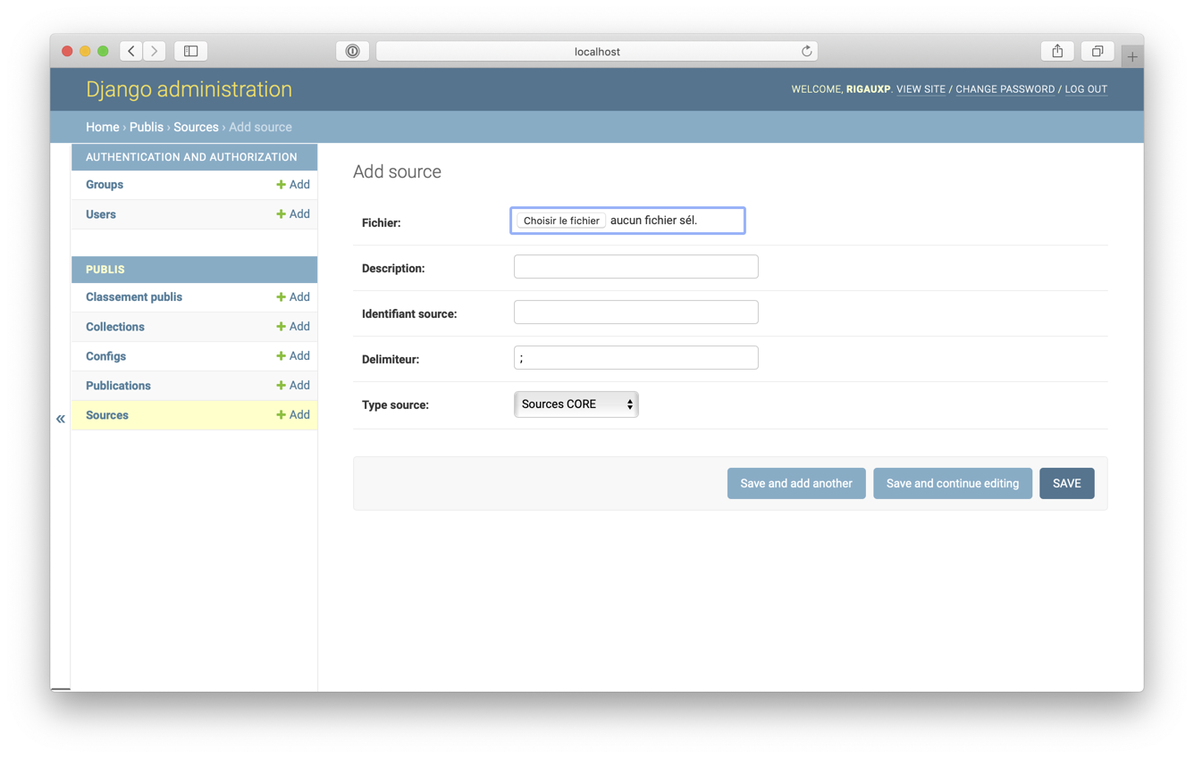Add a new Classement publis entry
This screenshot has height=758, width=1194.
click(x=281, y=297)
